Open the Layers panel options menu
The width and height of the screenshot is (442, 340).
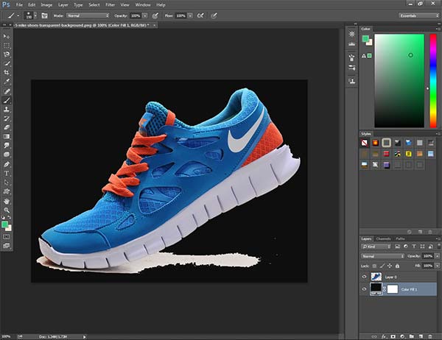(438, 238)
